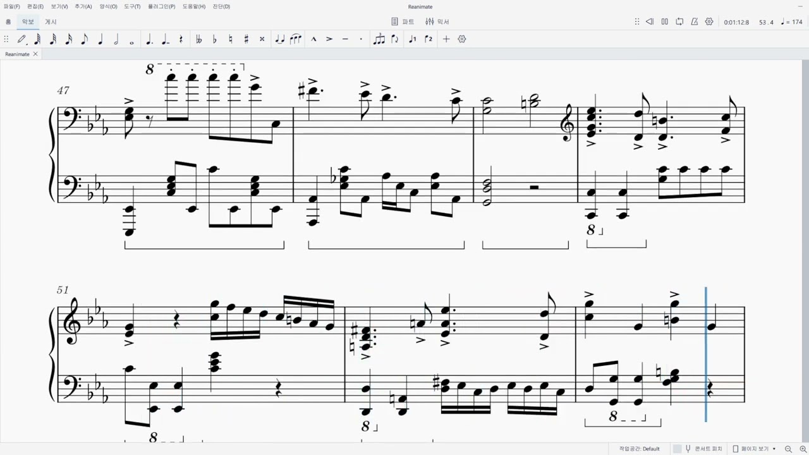Viewport: 809px width, 455px height.
Task: Open the 페이지 보기 view dropdown
Action: coord(755,449)
